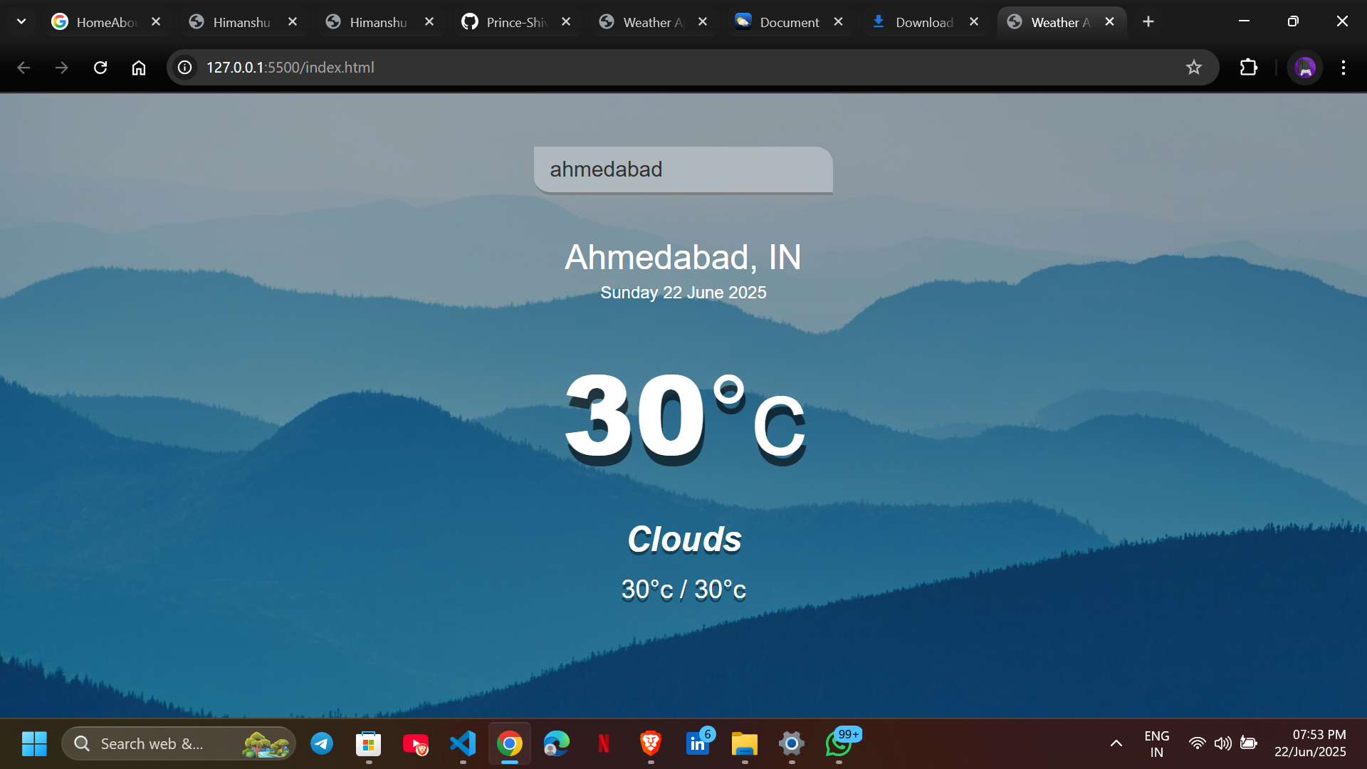Screen dimensions: 1367x769
Task: Bookmark this page with the star
Action: coord(1194,68)
